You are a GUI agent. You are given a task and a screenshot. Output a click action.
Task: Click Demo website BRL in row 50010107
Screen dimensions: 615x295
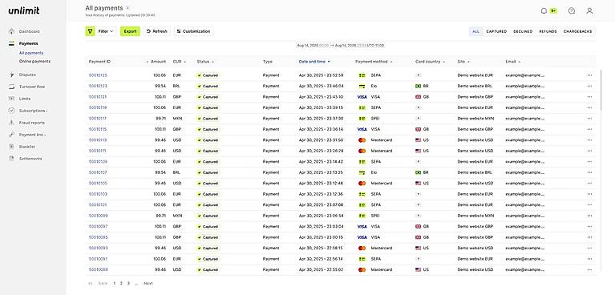point(475,172)
